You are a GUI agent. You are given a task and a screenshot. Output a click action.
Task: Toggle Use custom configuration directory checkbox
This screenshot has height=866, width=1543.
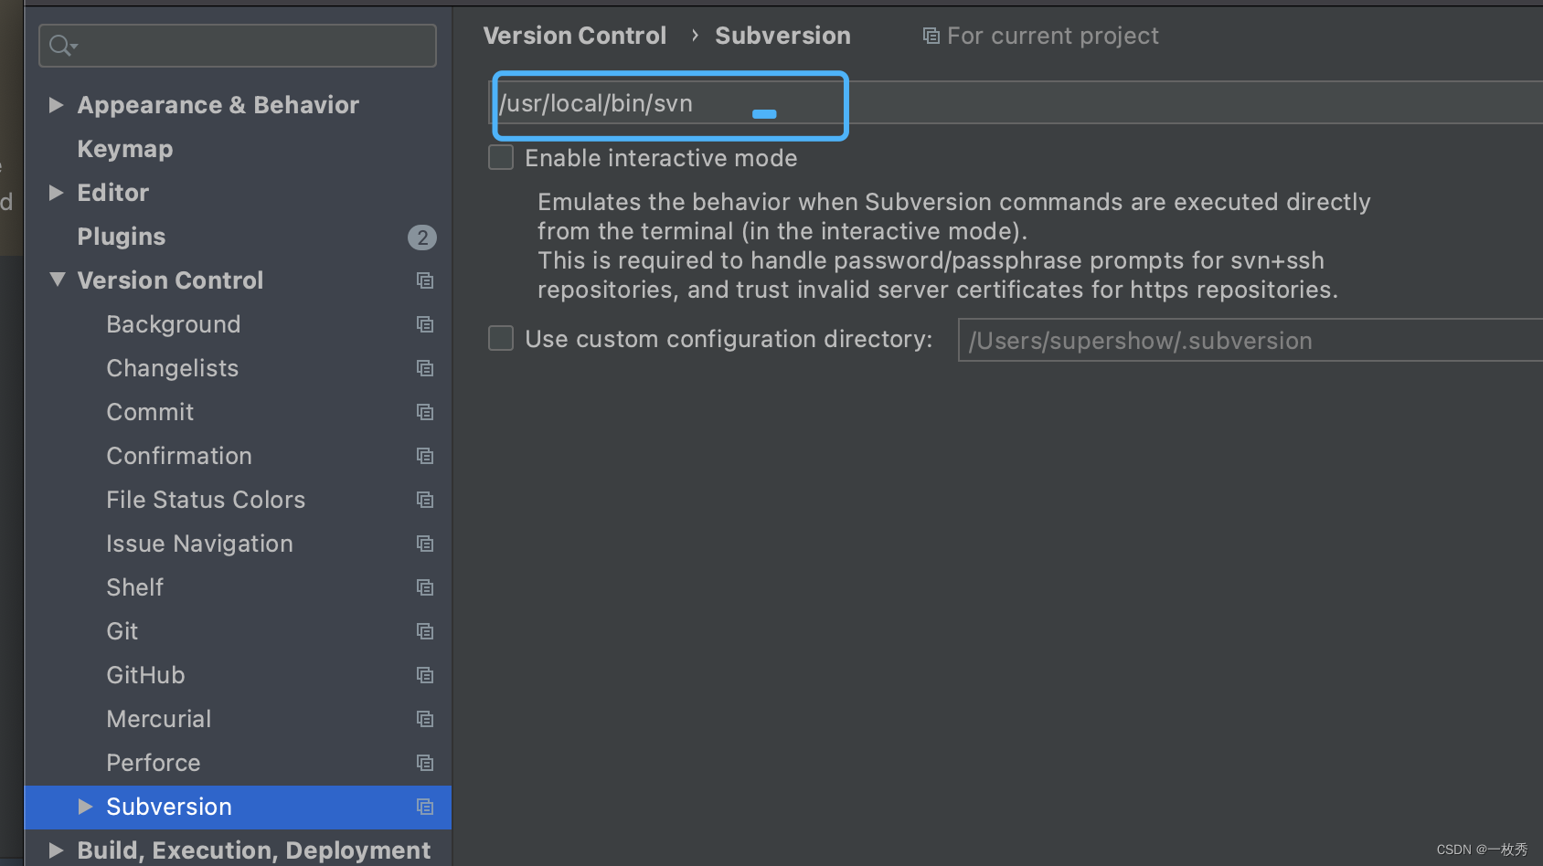(501, 338)
